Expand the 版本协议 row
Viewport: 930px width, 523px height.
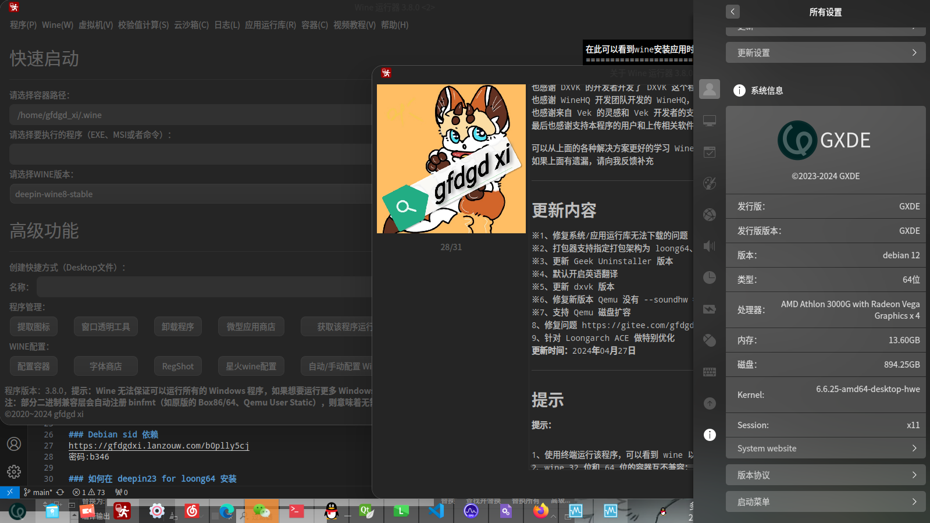pos(826,475)
